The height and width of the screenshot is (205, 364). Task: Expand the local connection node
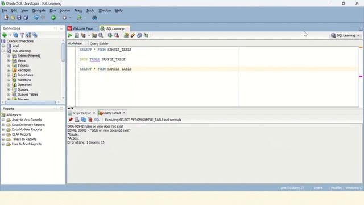tap(3, 46)
